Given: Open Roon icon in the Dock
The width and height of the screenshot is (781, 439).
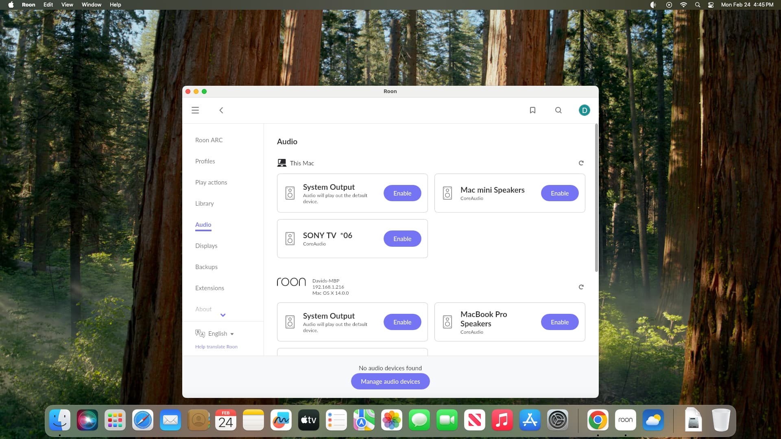Looking at the screenshot, I should tap(626, 420).
